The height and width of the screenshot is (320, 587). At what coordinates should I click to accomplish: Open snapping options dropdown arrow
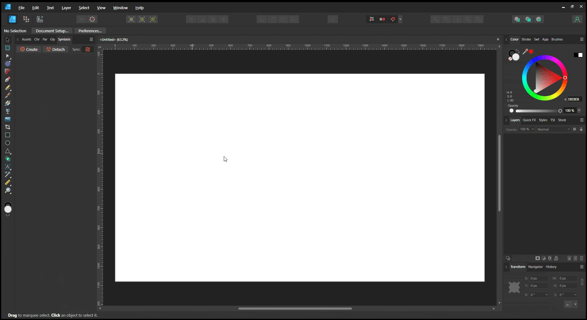point(400,19)
